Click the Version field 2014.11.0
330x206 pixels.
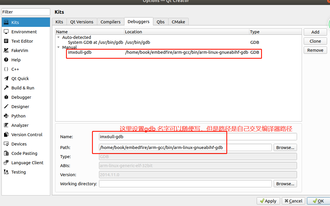(198, 175)
